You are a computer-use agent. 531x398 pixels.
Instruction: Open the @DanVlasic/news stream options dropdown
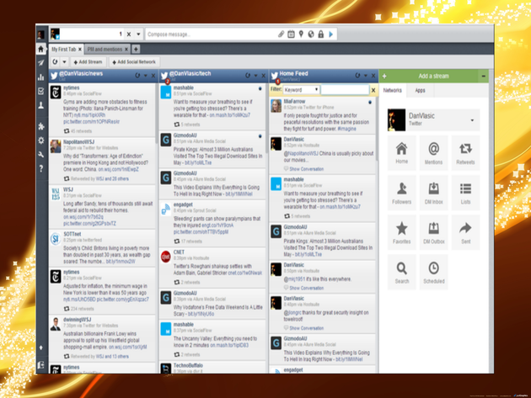pos(146,76)
